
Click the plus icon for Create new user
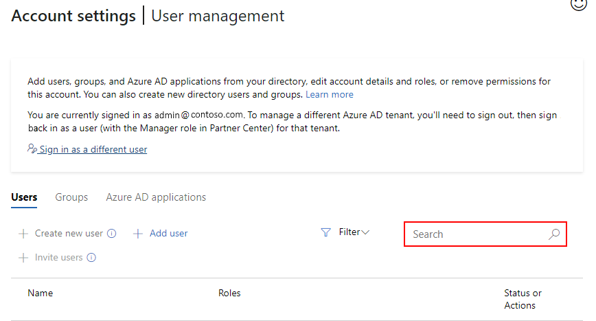23,234
